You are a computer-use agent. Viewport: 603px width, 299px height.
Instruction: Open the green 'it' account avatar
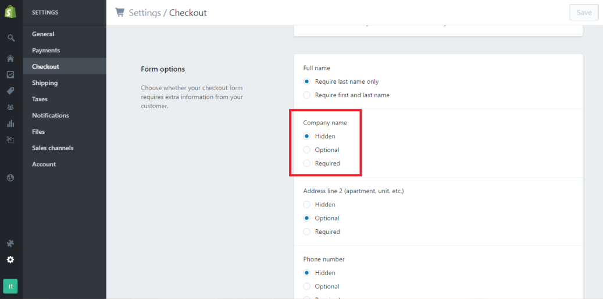10,286
